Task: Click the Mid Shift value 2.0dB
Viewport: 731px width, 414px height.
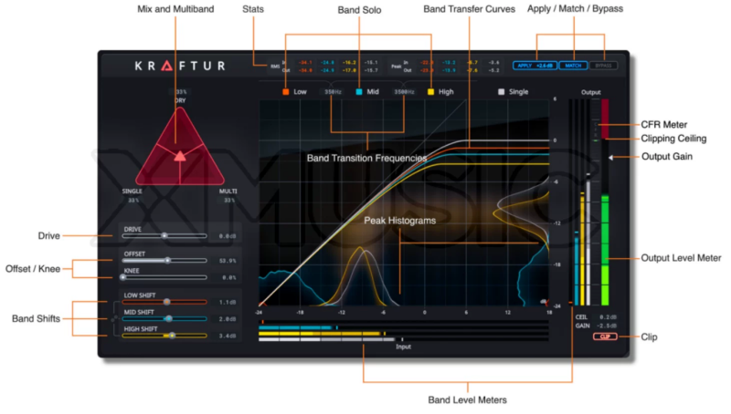Action: click(x=227, y=319)
